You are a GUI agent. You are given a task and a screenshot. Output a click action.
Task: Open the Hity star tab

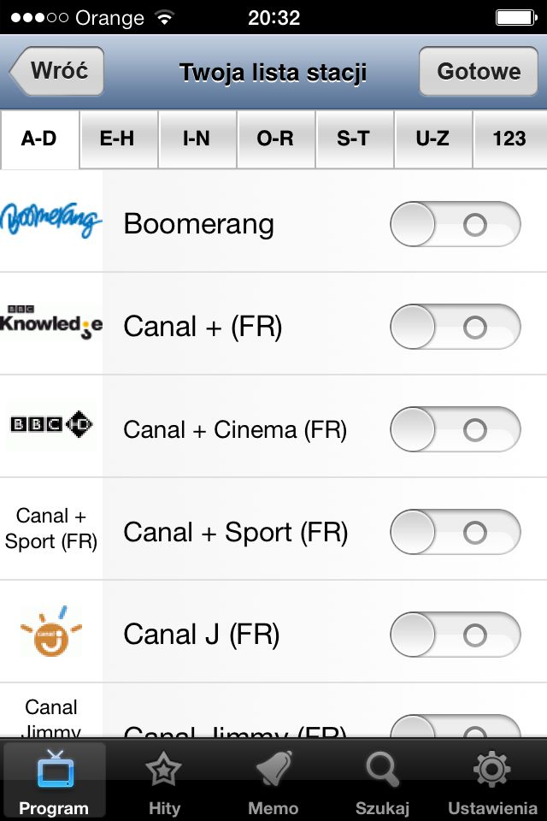164,781
